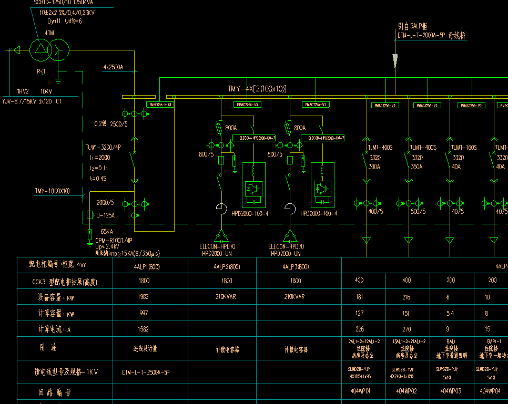Pick the current transformer symbols beside 2000/5
Screen dimensions: 508x404
(x=135, y=203)
